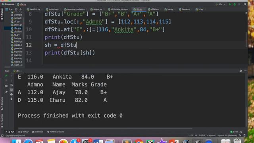The height and width of the screenshot is (143, 254).
Task: Open the Terminal tool window
Action: (38, 132)
